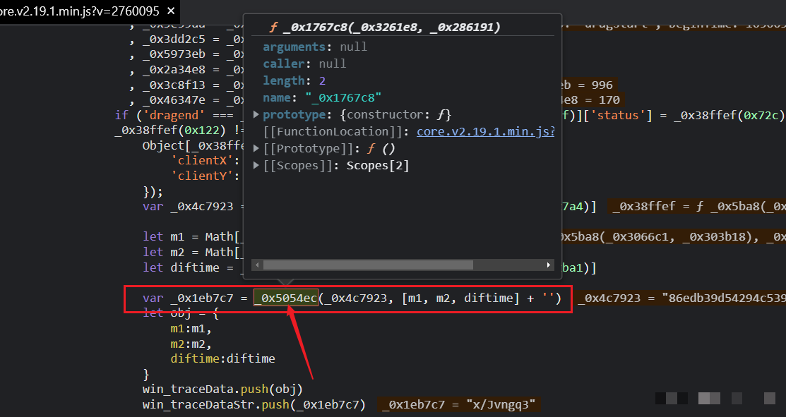Expand the [[Scopes]] entry

[257, 166]
